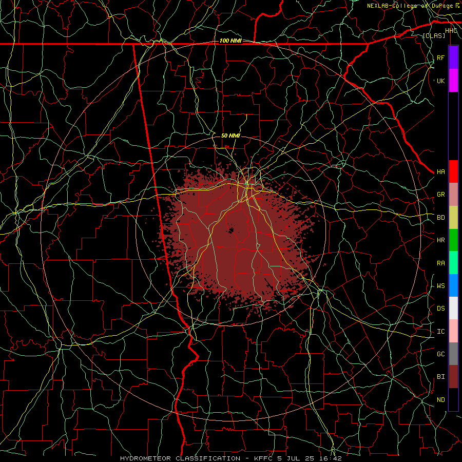Click the HA red legend swatch
The height and width of the screenshot is (462, 462).
point(453,171)
